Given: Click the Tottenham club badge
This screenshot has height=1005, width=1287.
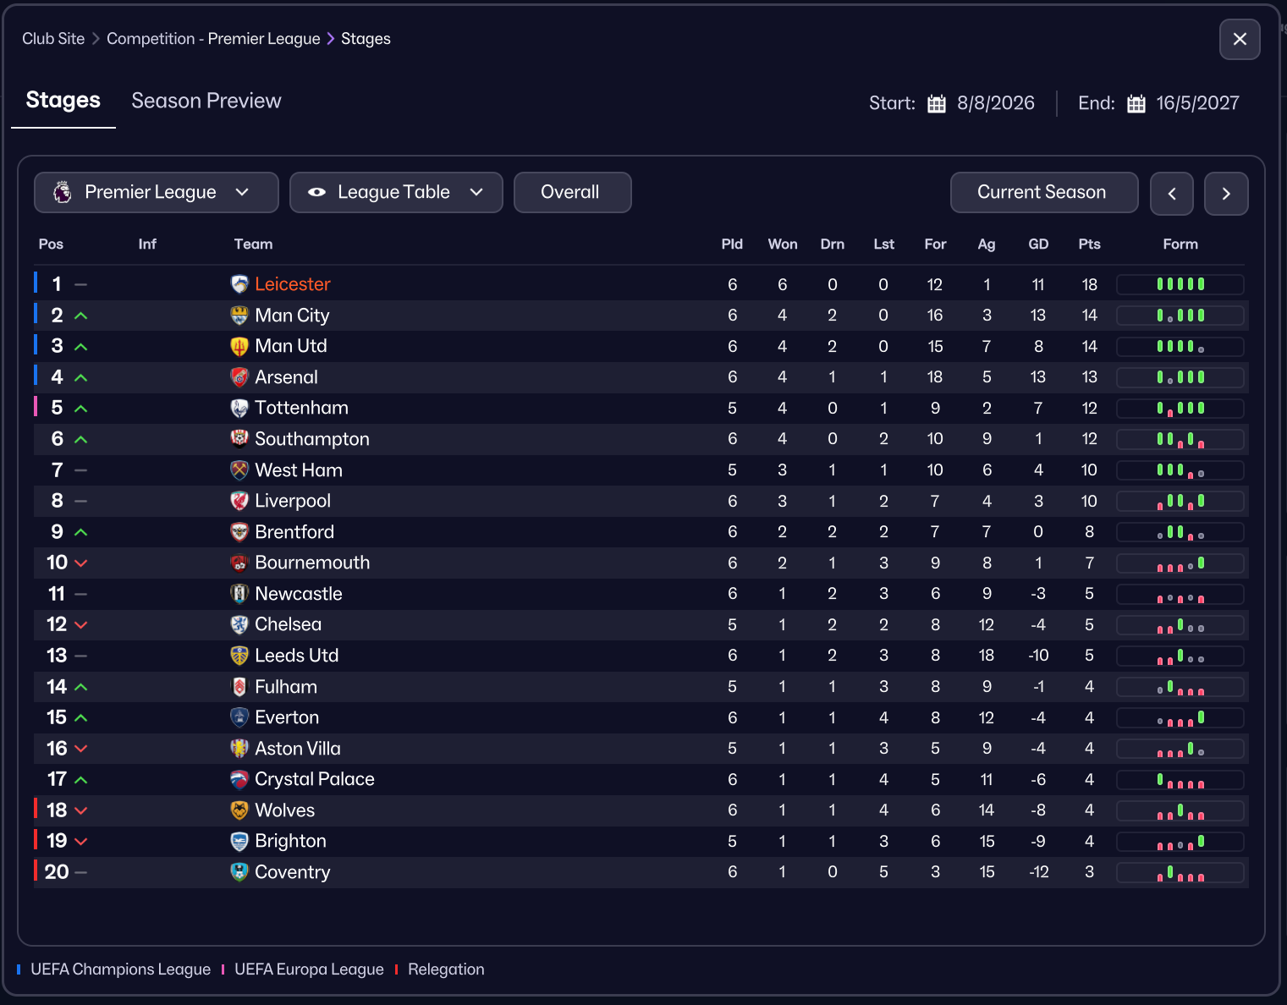Looking at the screenshot, I should [x=239, y=409].
